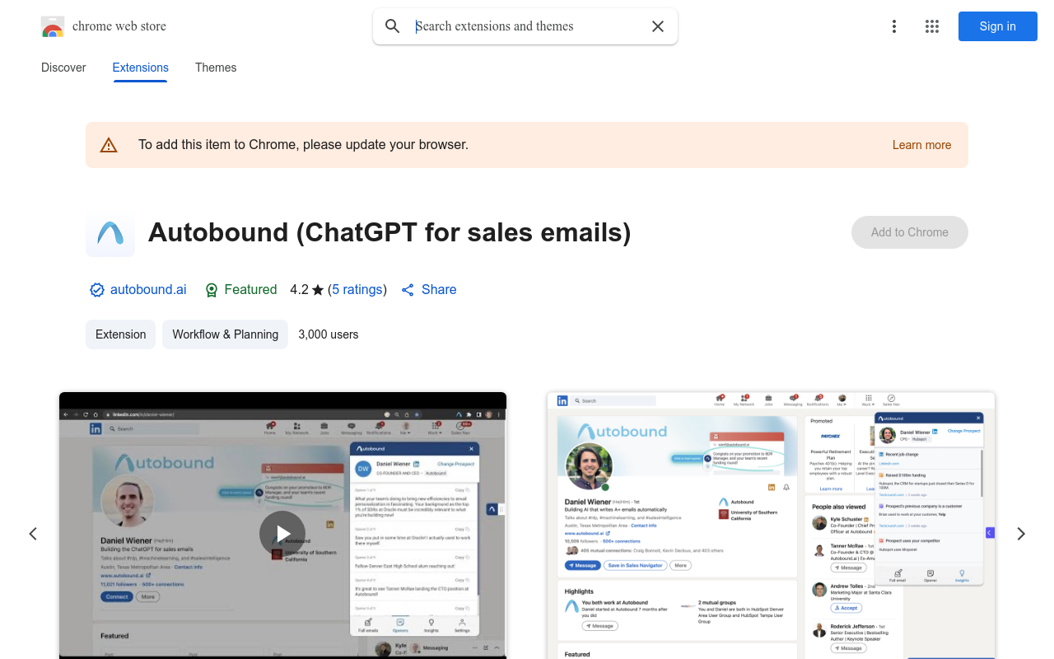
Task: Click the share icon beside Share
Action: click(x=408, y=290)
